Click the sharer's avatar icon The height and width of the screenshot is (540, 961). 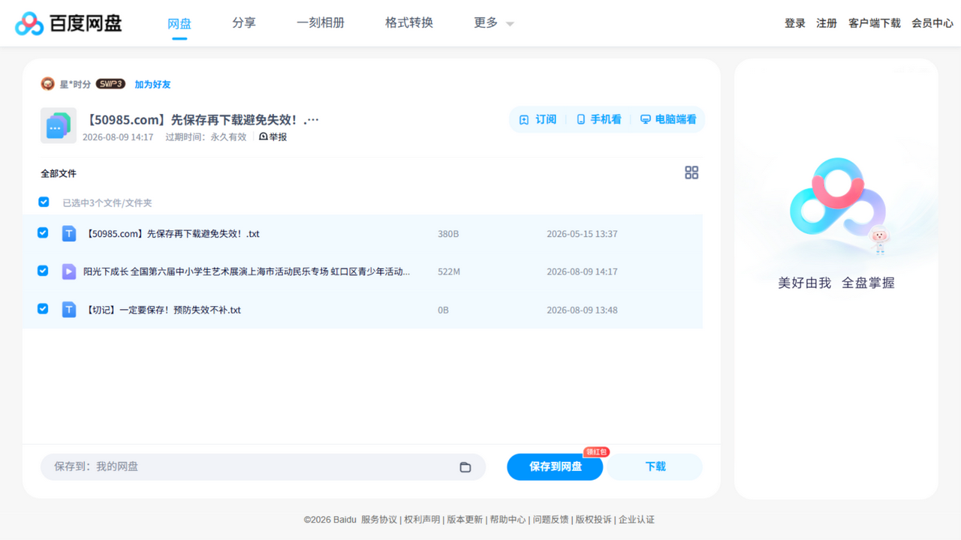pyautogui.click(x=47, y=84)
